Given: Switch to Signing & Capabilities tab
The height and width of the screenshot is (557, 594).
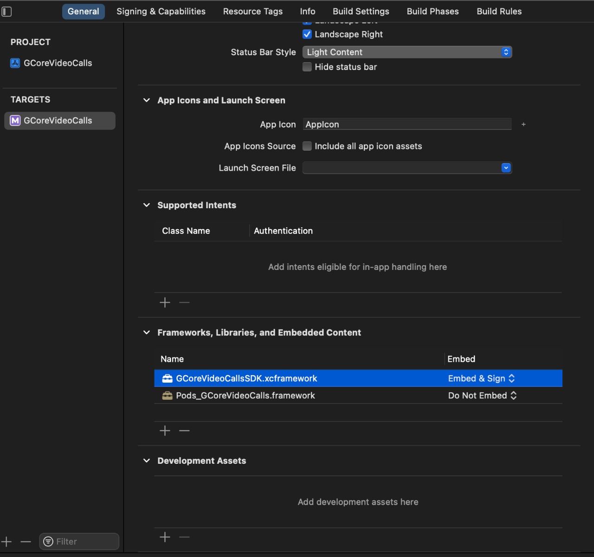Looking at the screenshot, I should coord(161,12).
